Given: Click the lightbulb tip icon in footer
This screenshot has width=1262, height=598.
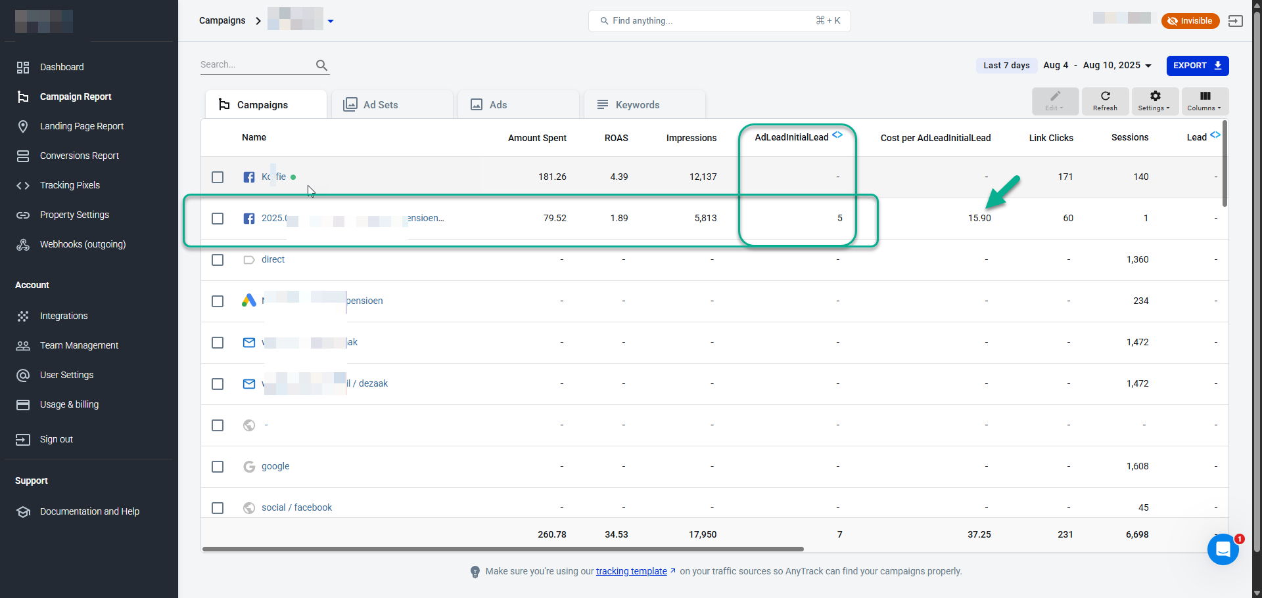Looking at the screenshot, I should (x=475, y=572).
